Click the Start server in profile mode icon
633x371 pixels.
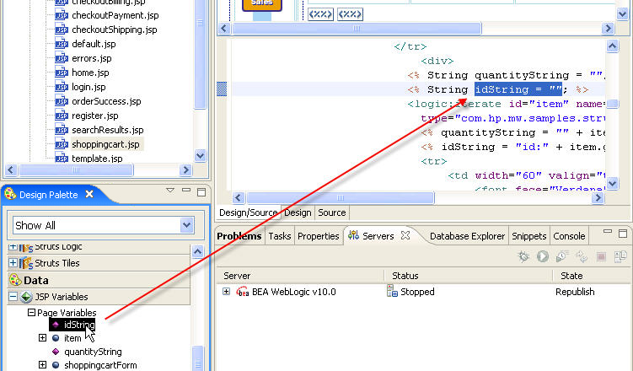click(562, 256)
